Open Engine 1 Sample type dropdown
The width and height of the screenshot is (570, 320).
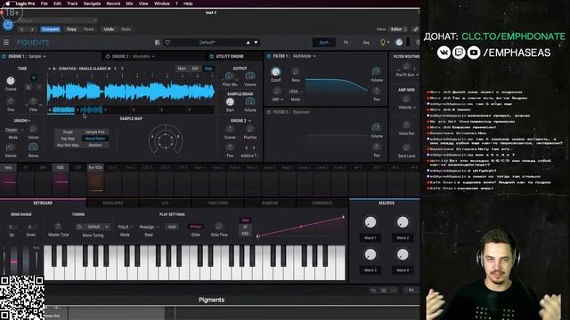(37, 56)
